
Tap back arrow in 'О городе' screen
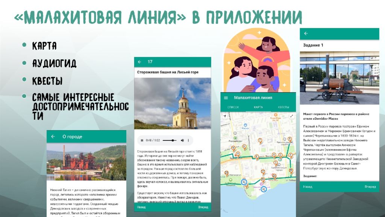(x=53, y=136)
